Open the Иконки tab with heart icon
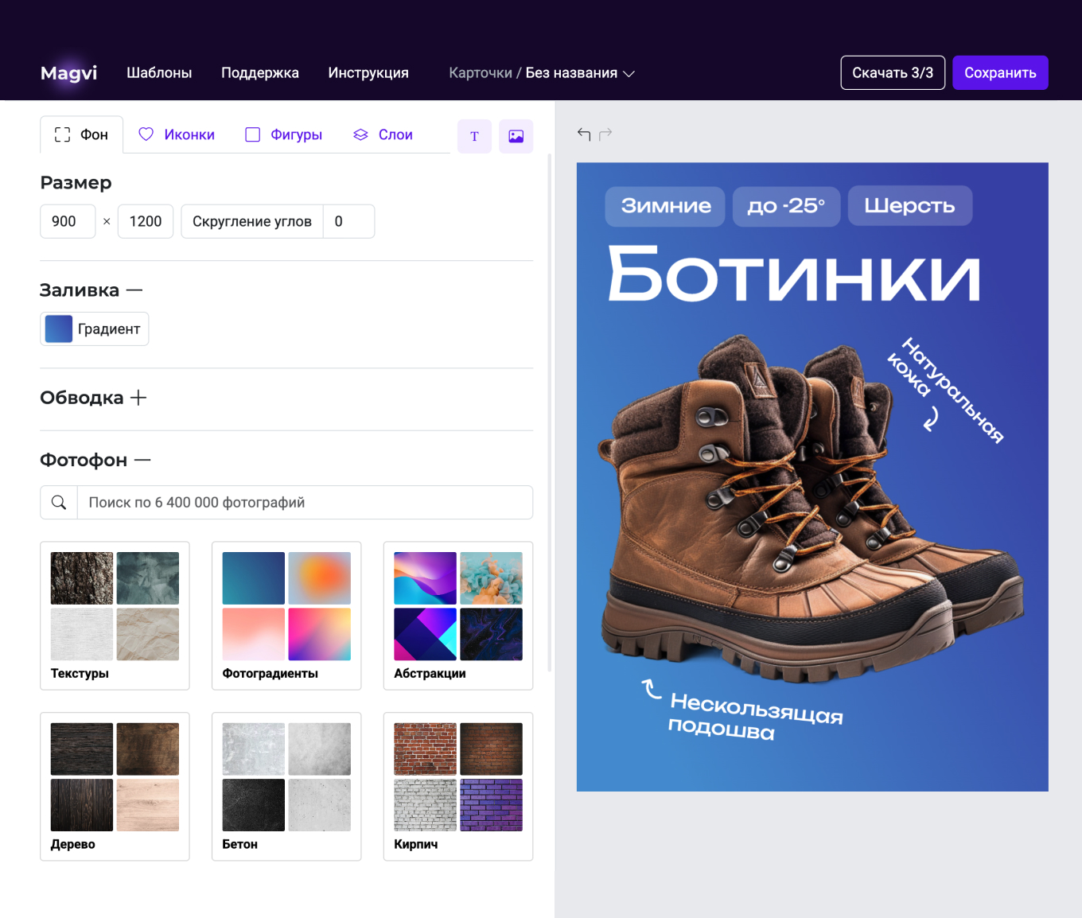The width and height of the screenshot is (1082, 918). point(177,134)
